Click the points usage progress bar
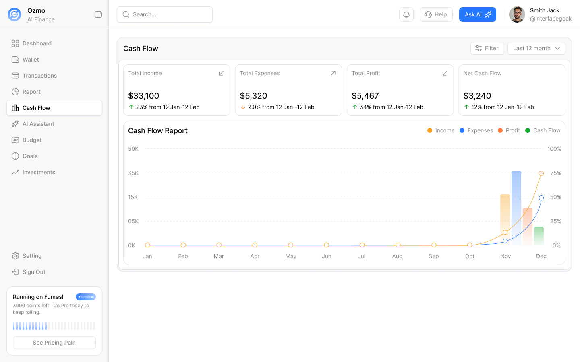This screenshot has width=580, height=362. tap(54, 326)
